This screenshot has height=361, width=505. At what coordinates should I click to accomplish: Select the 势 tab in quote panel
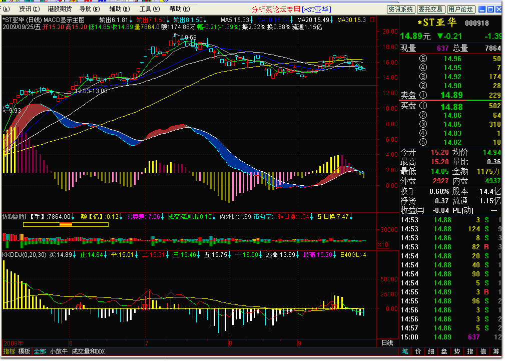click(x=457, y=351)
